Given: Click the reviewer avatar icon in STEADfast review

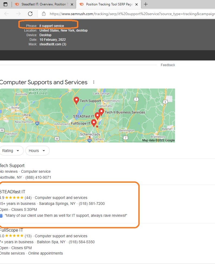Looking at the screenshot, I should (x=1, y=216).
